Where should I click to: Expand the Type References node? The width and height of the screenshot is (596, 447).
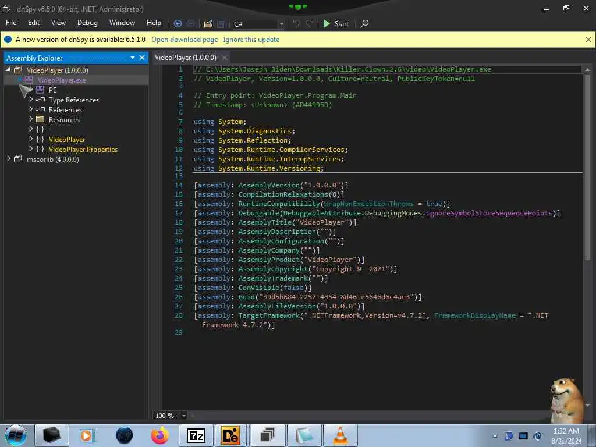coord(31,99)
